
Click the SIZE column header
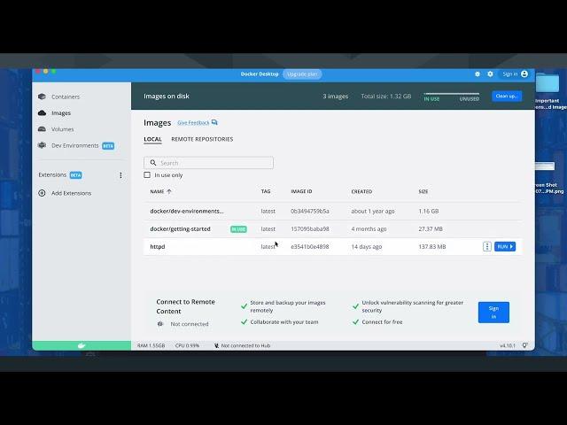click(x=423, y=191)
